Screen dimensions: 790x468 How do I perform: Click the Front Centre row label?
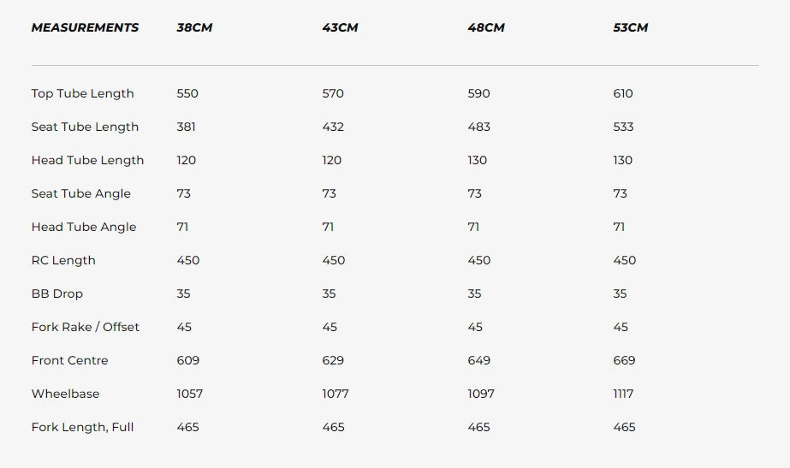(x=70, y=360)
